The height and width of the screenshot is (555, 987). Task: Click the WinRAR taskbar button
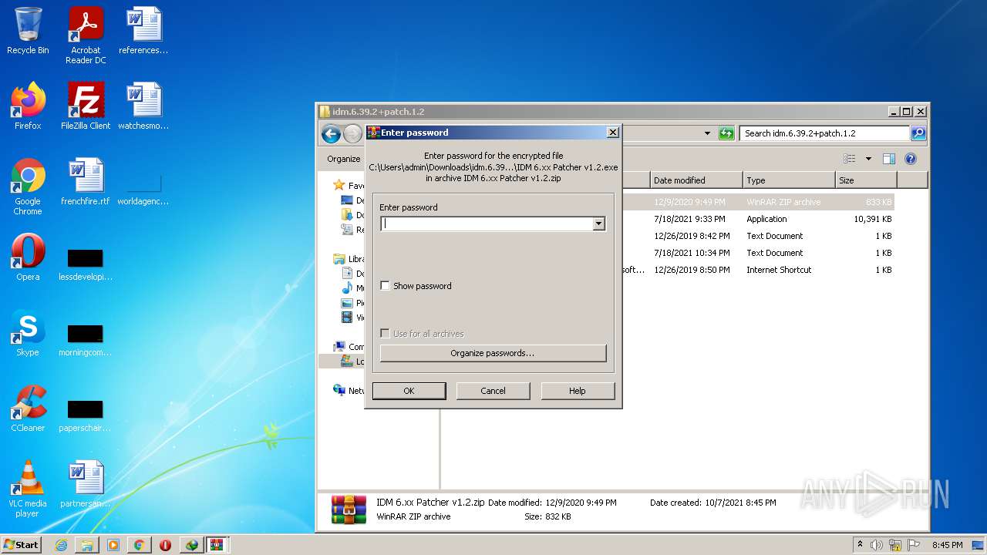pos(217,545)
